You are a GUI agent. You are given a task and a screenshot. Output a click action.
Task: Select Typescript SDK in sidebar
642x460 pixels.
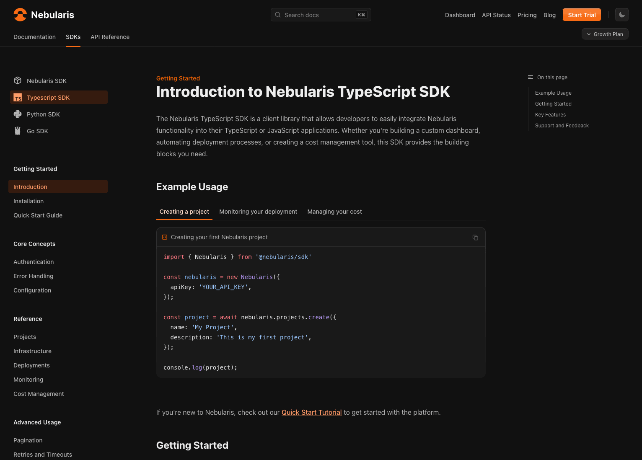(x=59, y=97)
